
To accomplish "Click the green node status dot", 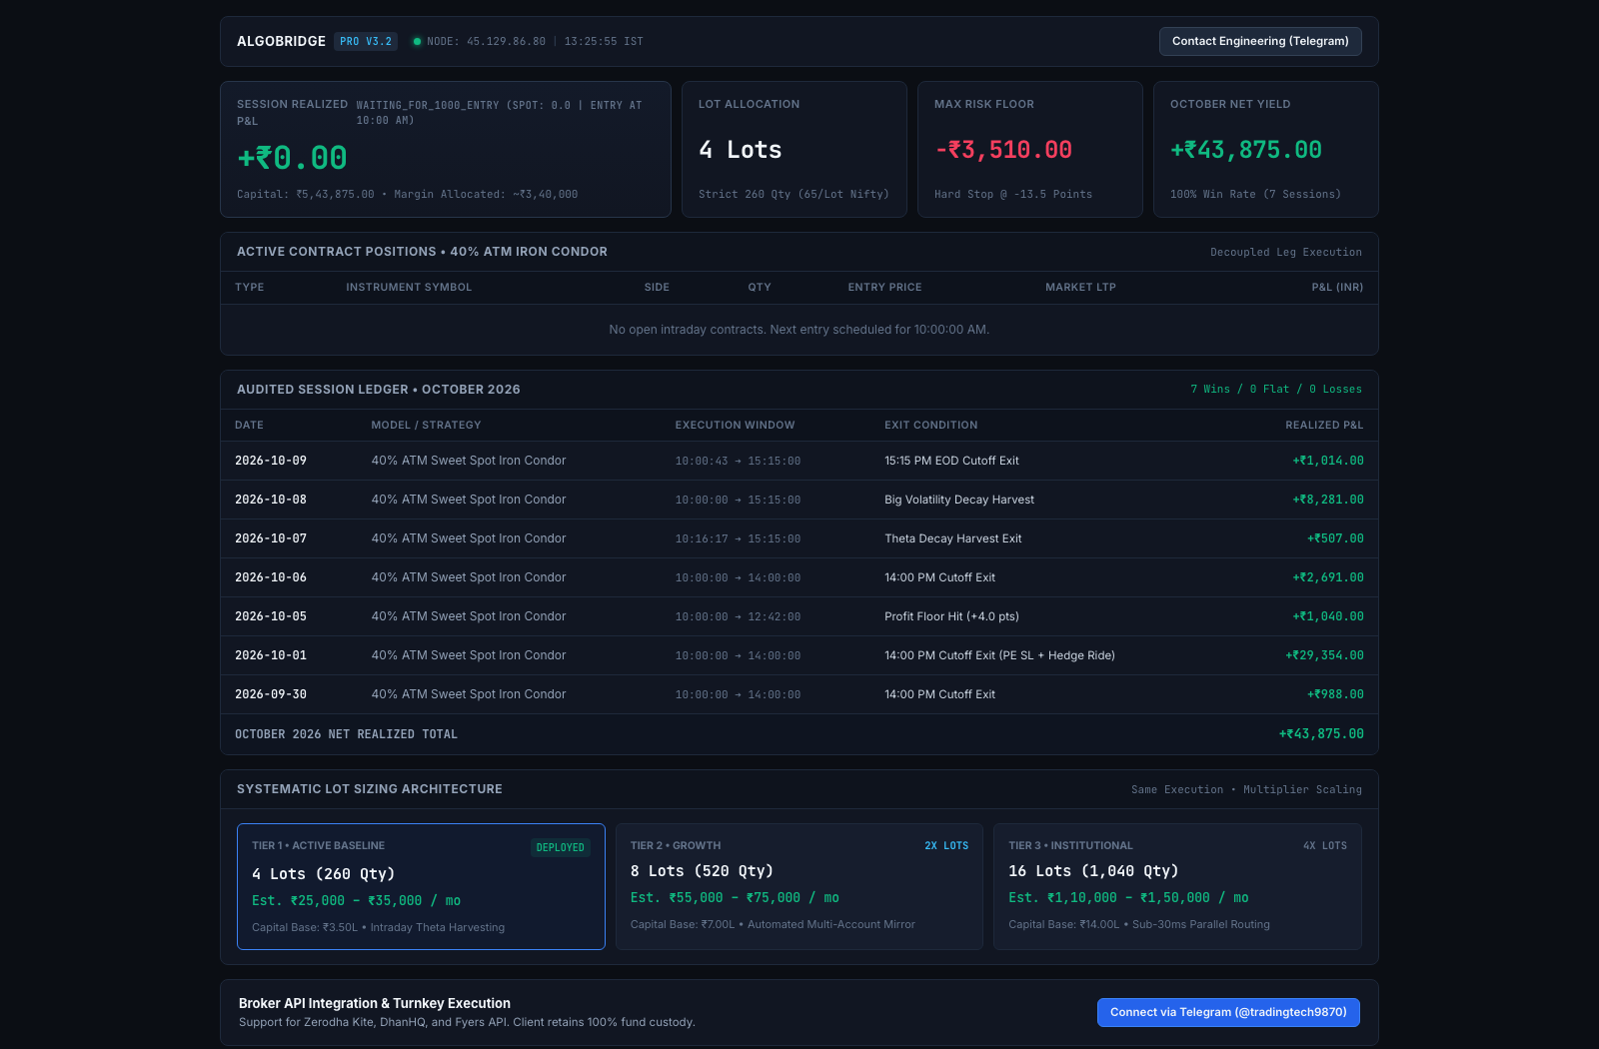I will pos(418,42).
